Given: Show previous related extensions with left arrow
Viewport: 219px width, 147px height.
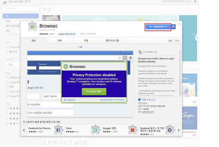Looking at the screenshot, I should 24,130.
